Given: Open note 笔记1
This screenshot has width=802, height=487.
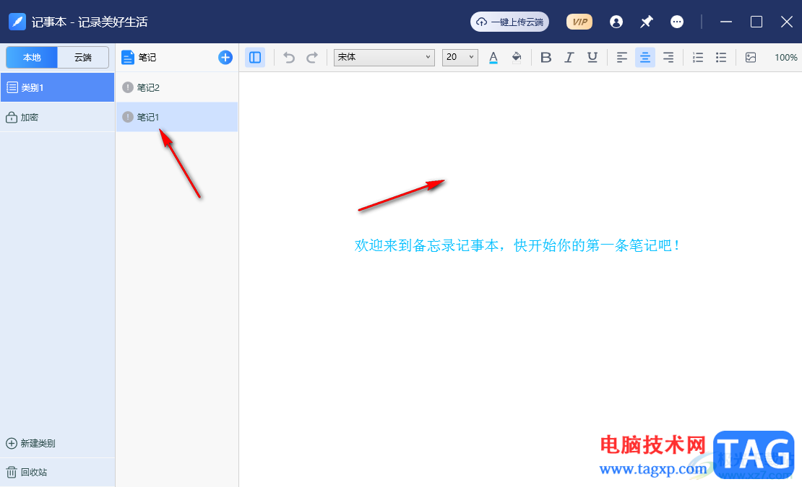Looking at the screenshot, I should (x=177, y=117).
